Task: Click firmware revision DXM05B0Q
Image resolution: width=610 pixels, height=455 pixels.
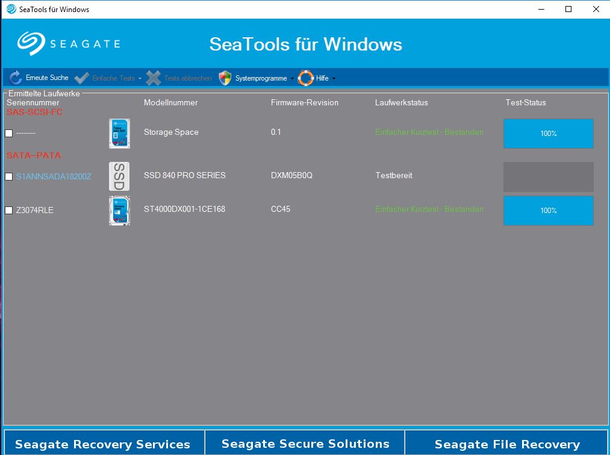Action: [292, 175]
